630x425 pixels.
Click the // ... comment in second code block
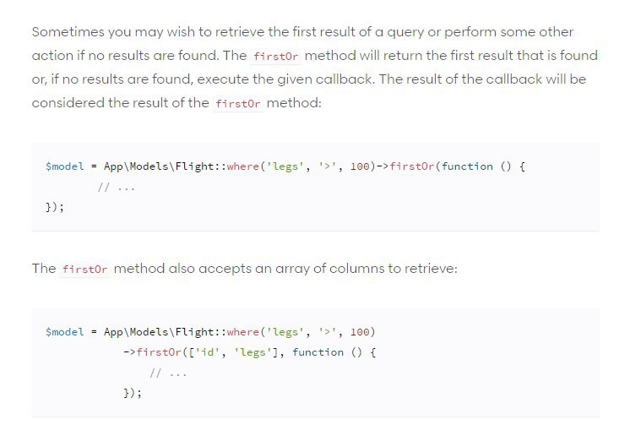click(x=168, y=373)
